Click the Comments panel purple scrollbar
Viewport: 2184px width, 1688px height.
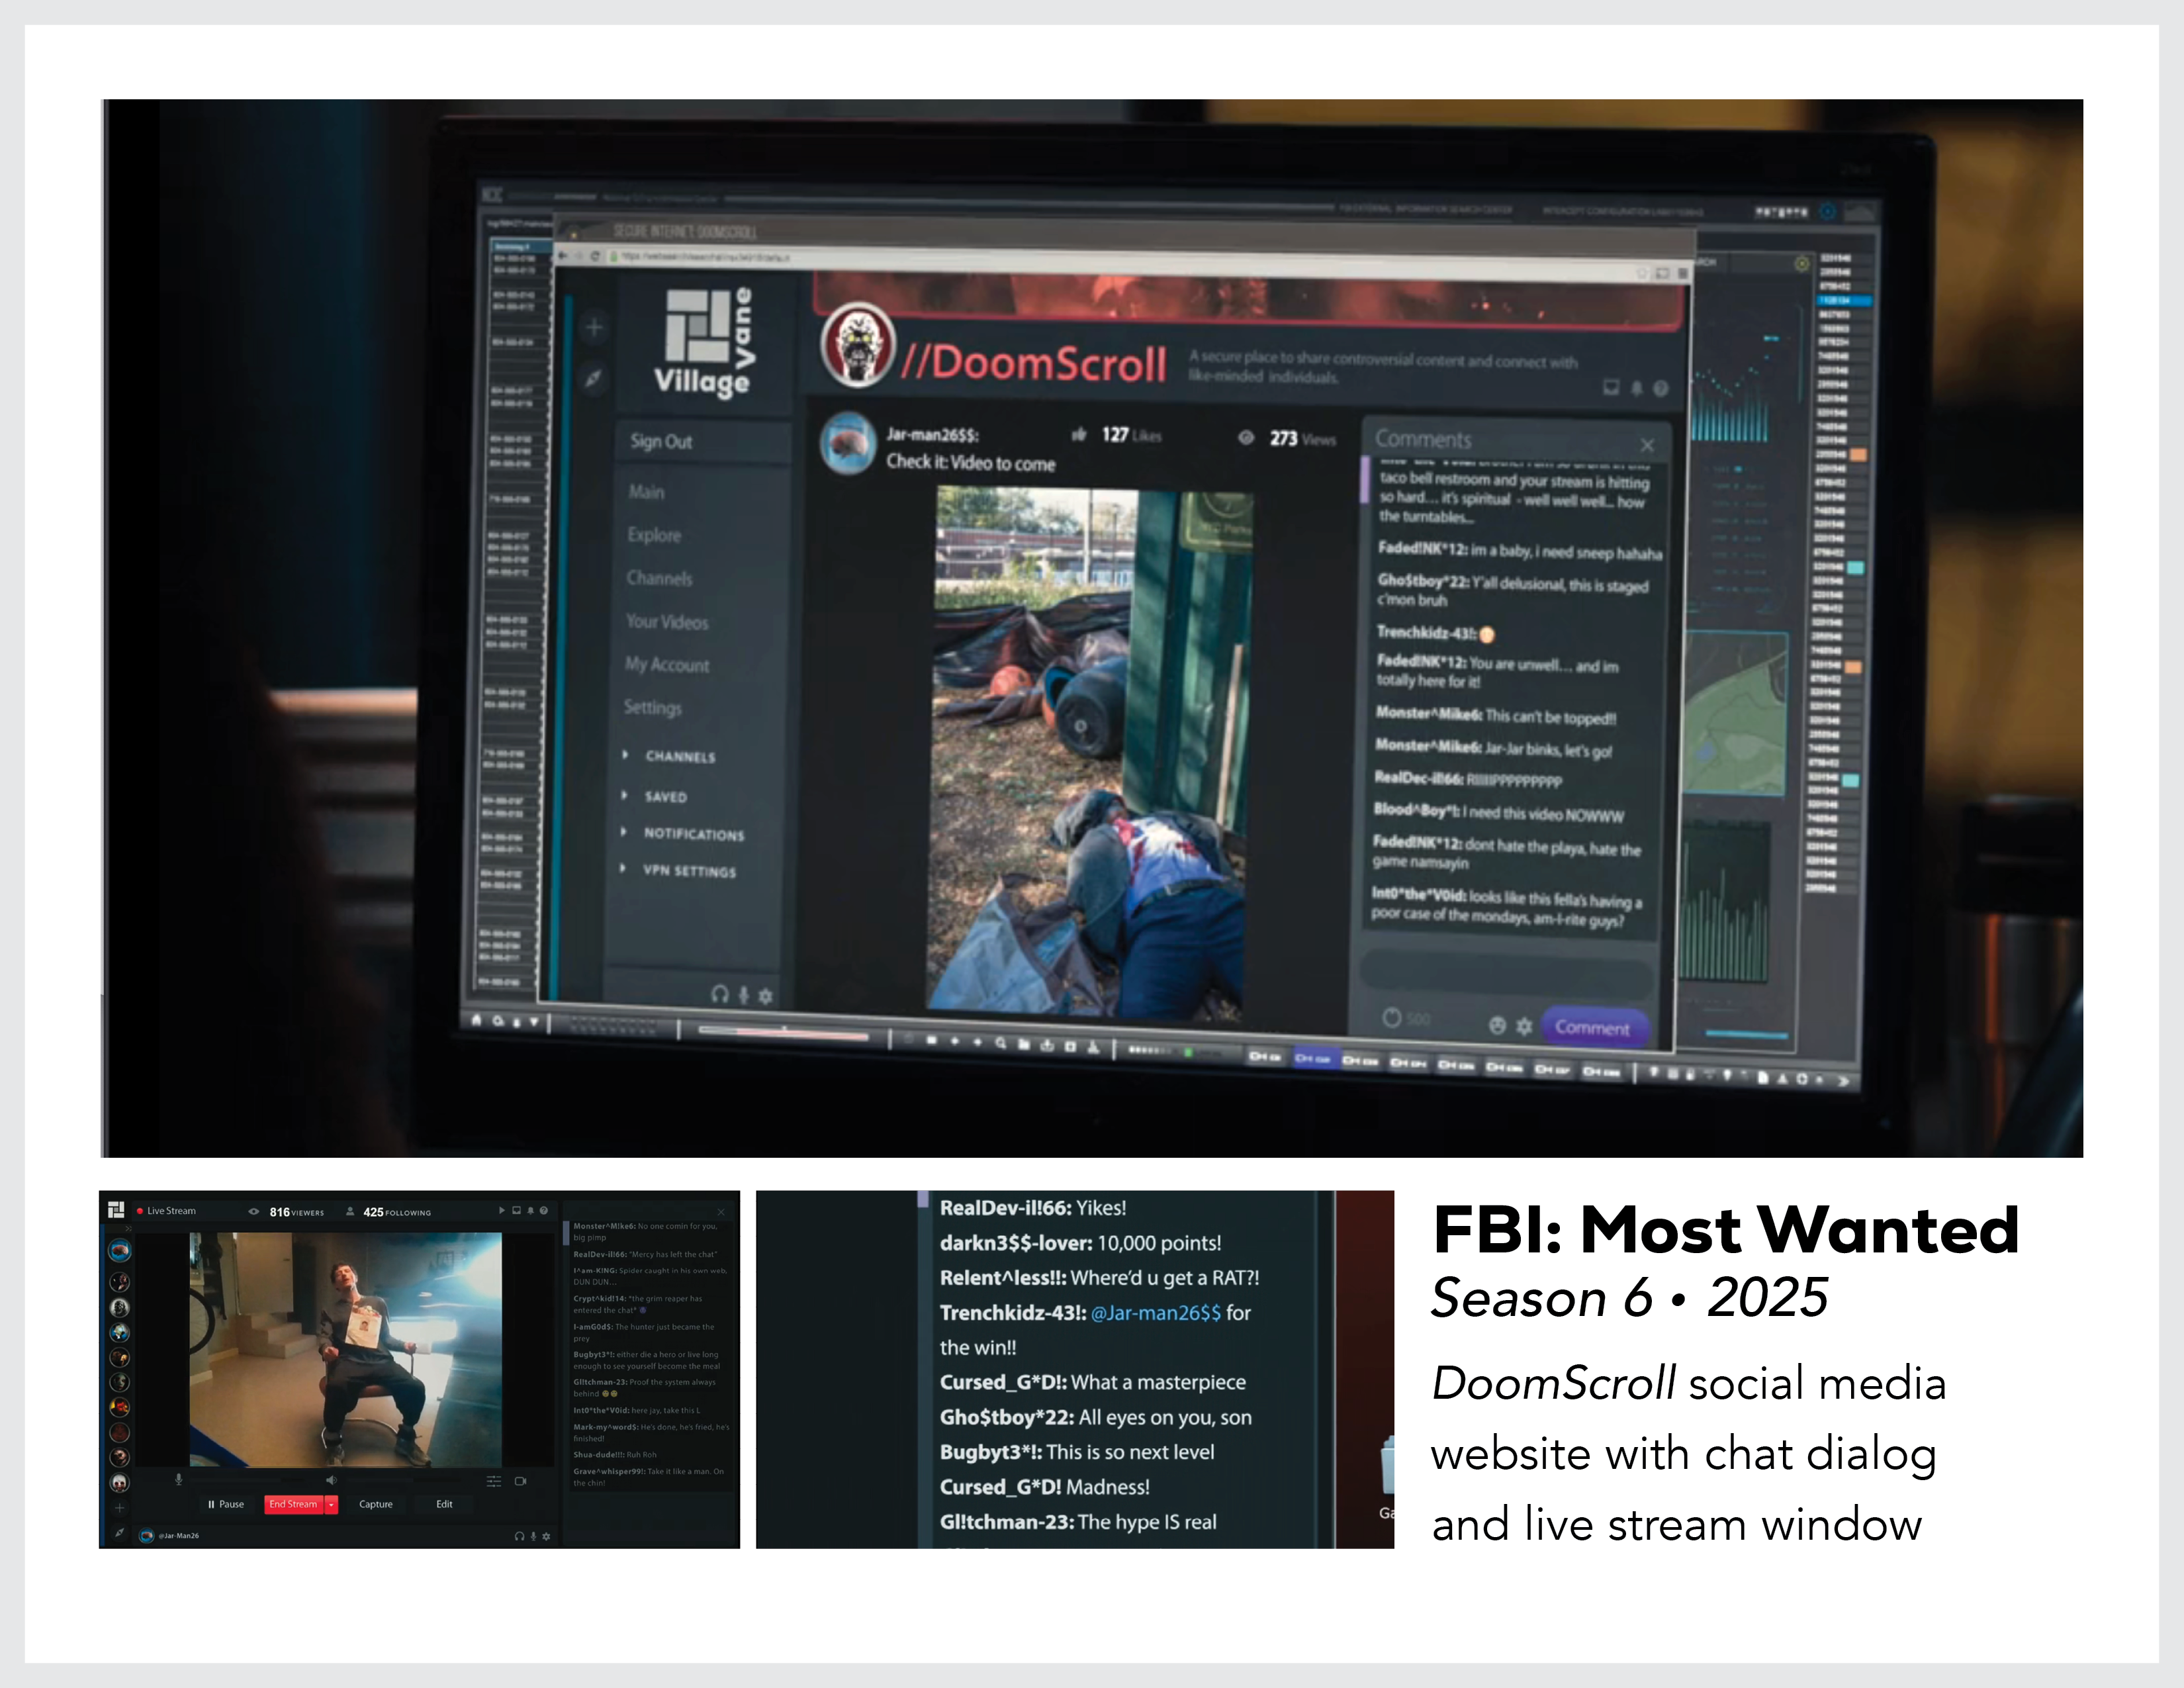tap(1365, 481)
